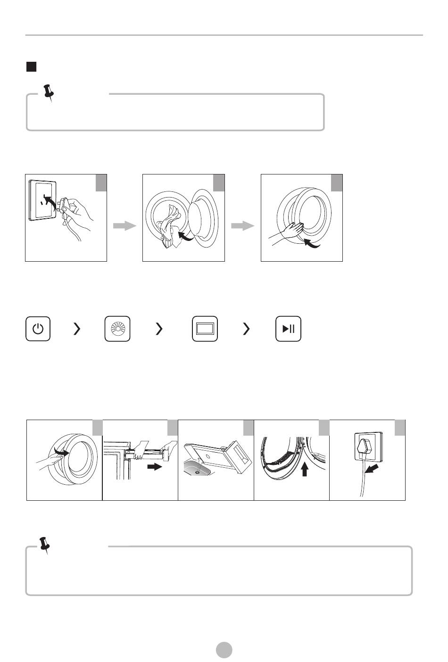Click the black square section bullet

(31, 66)
